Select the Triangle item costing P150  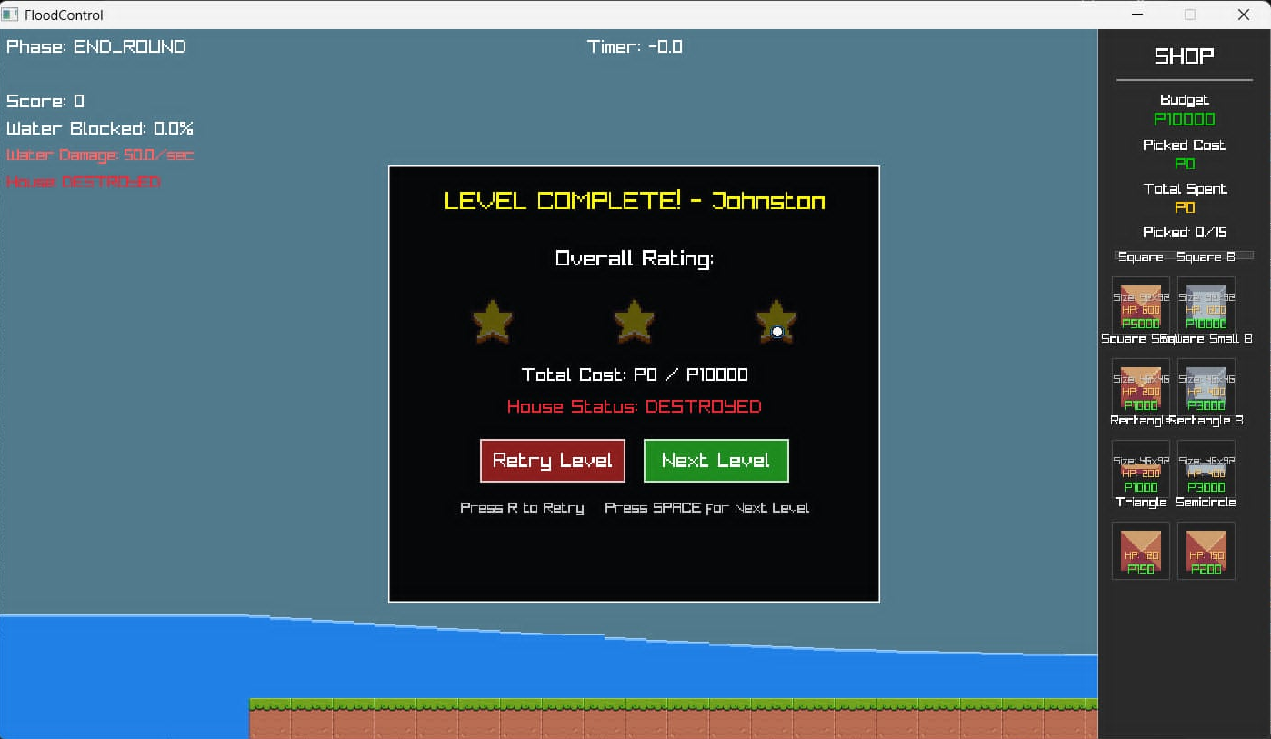[1141, 551]
